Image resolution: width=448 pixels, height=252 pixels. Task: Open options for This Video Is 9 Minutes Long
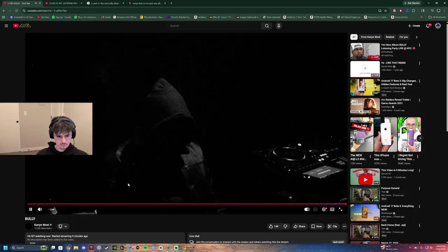point(419,170)
